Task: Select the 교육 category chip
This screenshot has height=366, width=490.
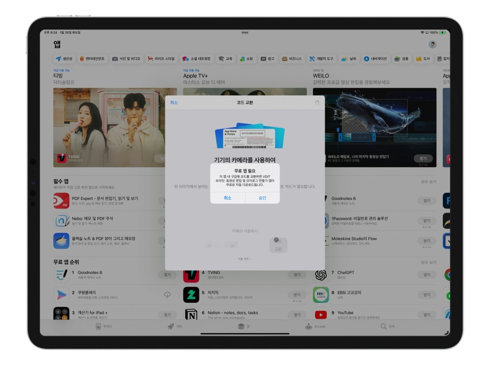Action: click(x=225, y=59)
